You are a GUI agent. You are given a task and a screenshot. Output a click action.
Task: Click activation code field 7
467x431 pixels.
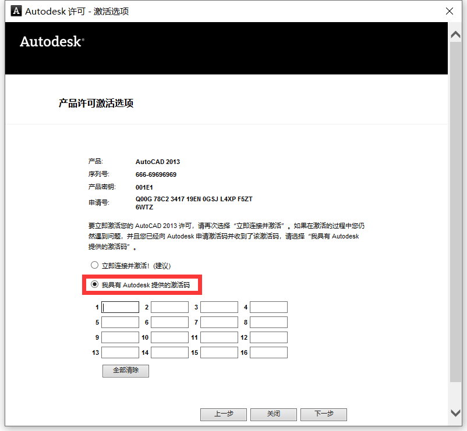[219, 322]
